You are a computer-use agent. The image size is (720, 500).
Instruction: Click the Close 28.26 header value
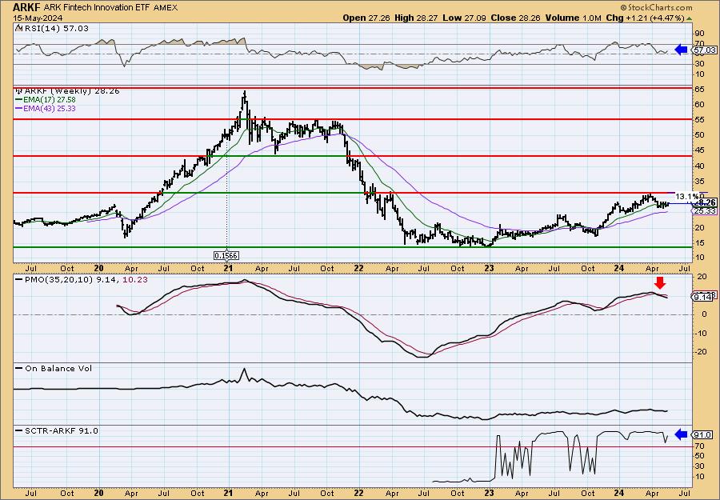pyautogui.click(x=515, y=18)
